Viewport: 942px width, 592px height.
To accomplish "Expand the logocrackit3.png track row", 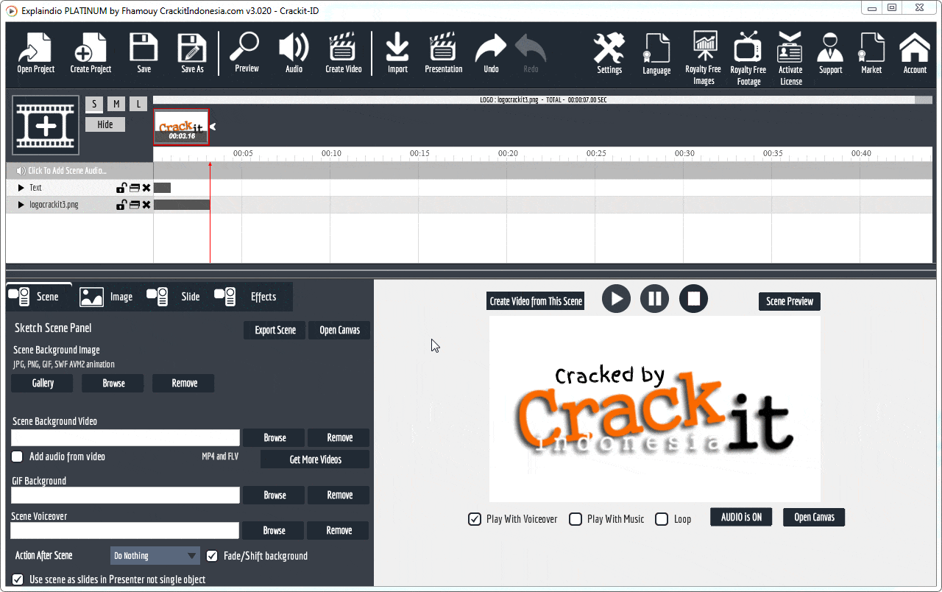I will [21, 205].
